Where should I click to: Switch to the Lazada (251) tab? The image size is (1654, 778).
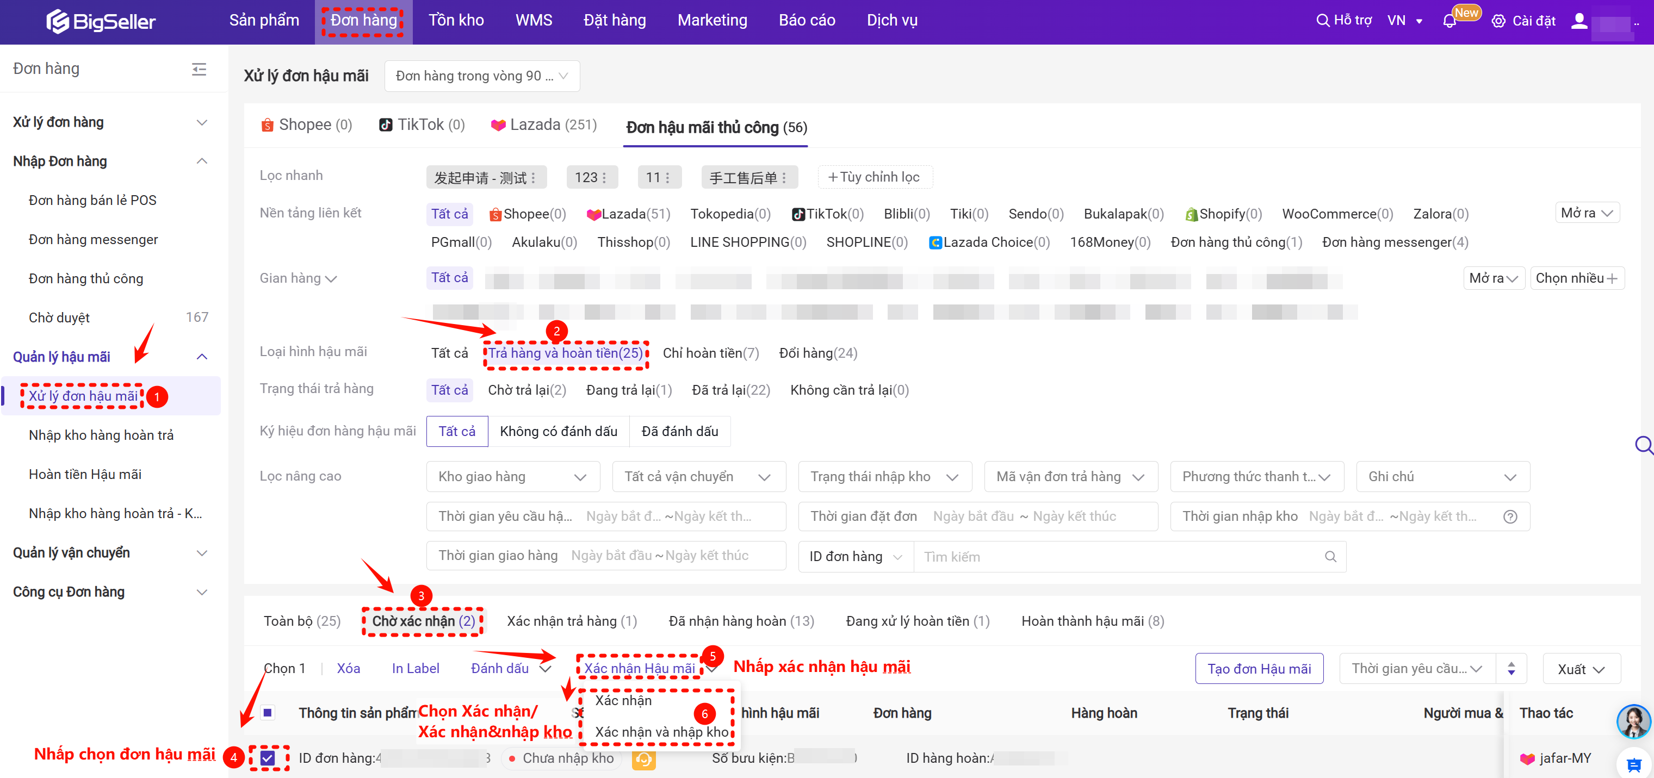pyautogui.click(x=544, y=125)
